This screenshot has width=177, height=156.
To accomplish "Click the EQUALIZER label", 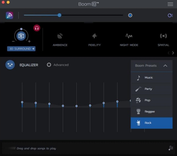I will coord(29,65).
